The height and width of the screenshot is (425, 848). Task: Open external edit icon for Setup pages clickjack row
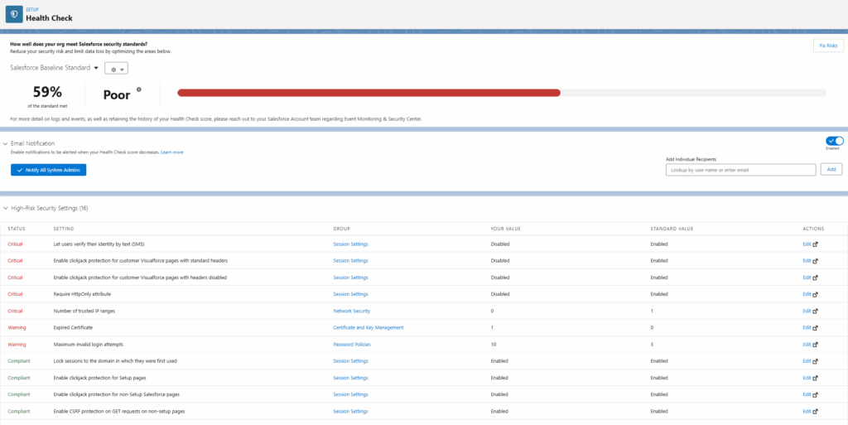pos(815,378)
